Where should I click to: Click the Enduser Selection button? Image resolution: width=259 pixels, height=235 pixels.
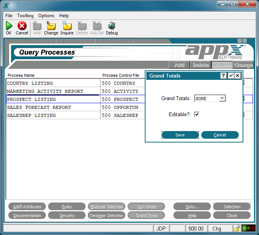tap(107, 207)
